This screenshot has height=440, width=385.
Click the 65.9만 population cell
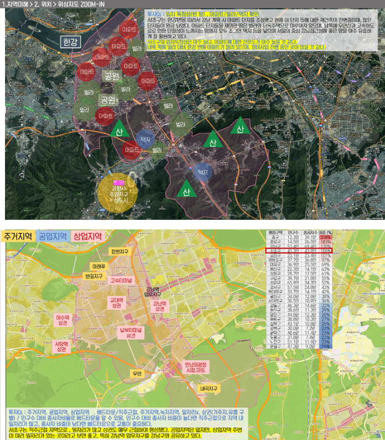[x=293, y=283]
